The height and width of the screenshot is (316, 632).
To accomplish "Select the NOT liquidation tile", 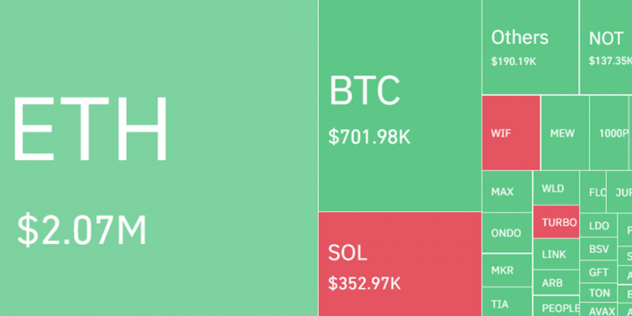I will point(605,47).
